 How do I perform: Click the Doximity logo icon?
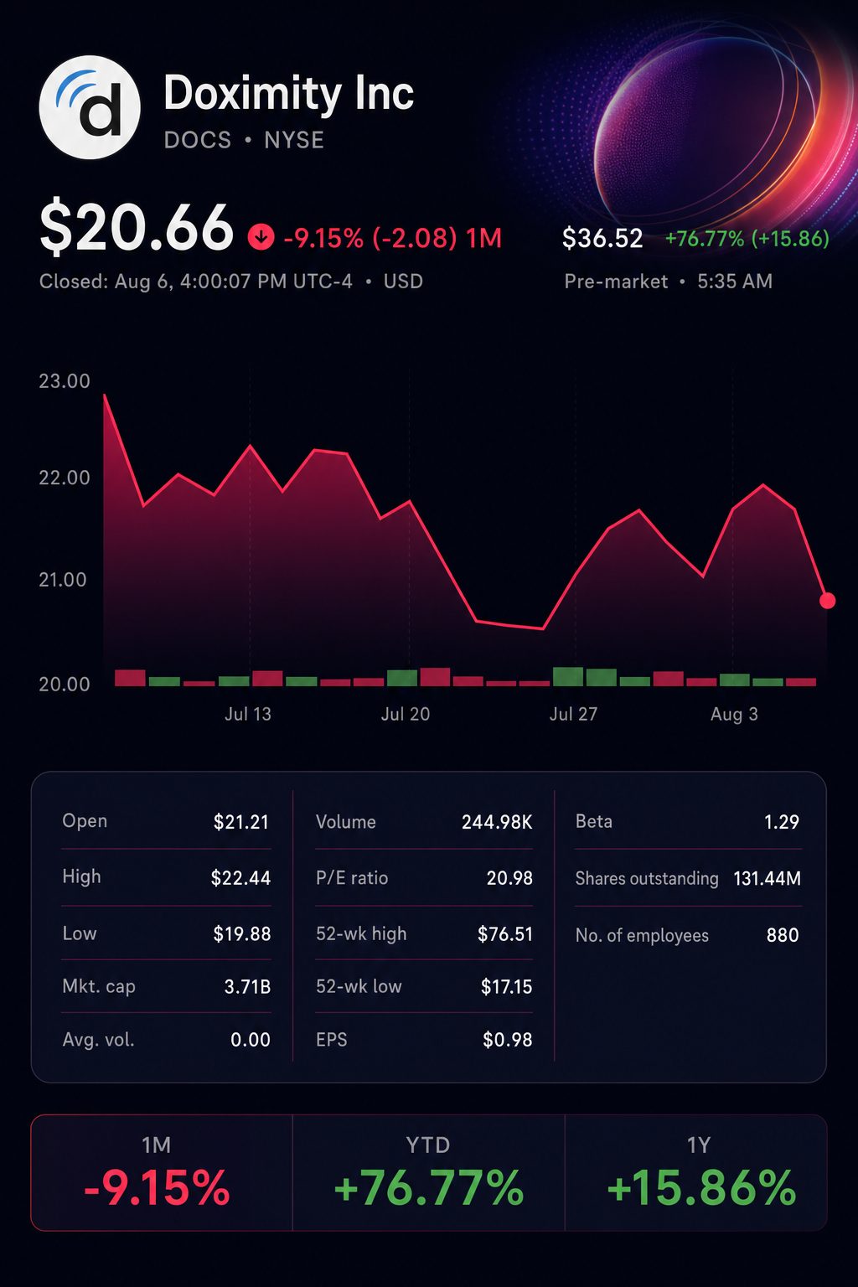(x=90, y=107)
